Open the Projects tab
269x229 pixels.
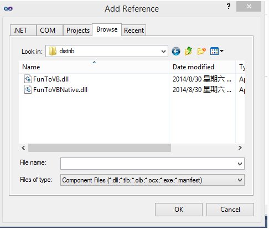point(77,30)
